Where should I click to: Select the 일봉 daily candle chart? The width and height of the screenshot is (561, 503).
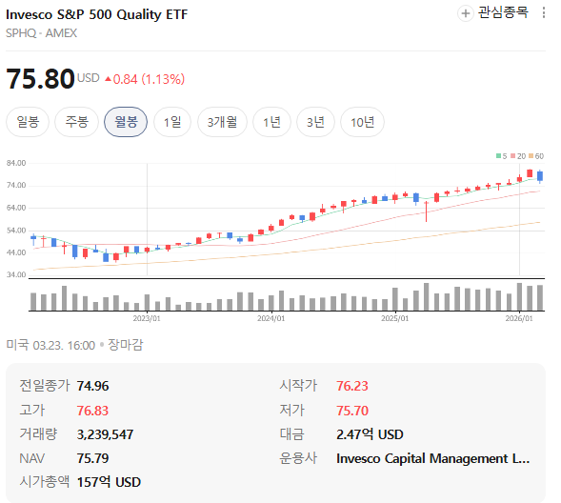[28, 122]
